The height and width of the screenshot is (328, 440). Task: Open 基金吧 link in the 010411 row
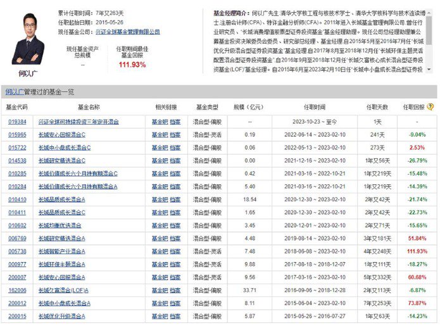pos(160,212)
